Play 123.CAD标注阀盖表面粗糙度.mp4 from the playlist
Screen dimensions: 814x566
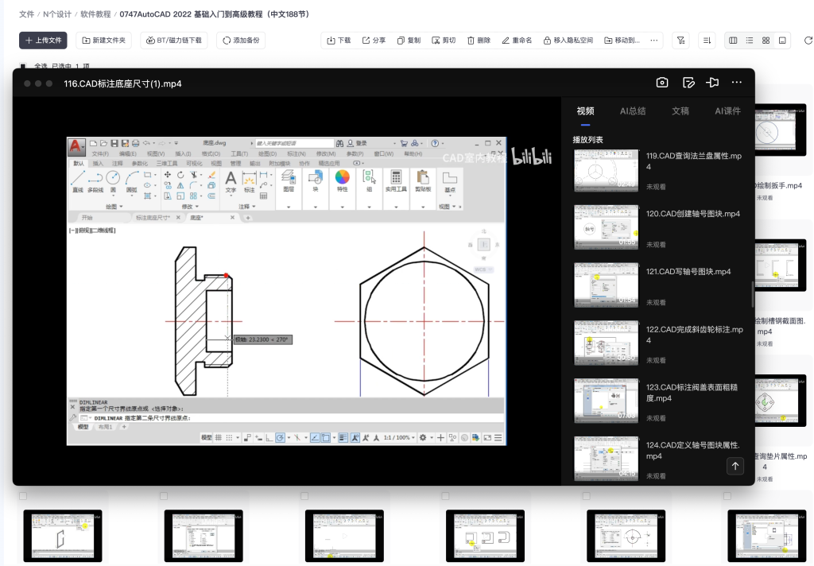(606, 401)
